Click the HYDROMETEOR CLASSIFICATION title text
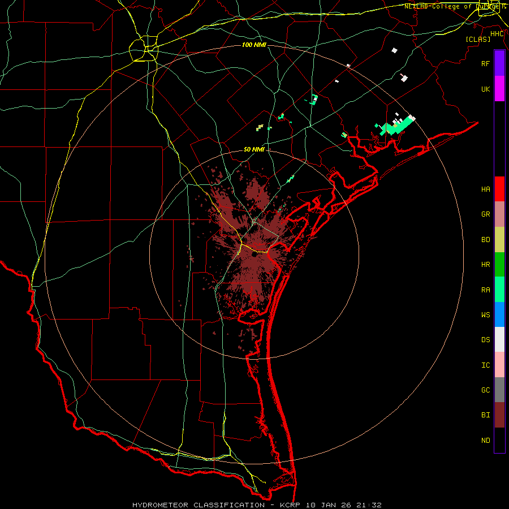Viewport: 509px width, 509px height. pyautogui.click(x=199, y=505)
